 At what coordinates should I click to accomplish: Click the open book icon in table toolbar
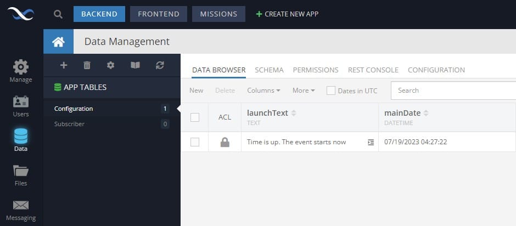pyautogui.click(x=135, y=65)
